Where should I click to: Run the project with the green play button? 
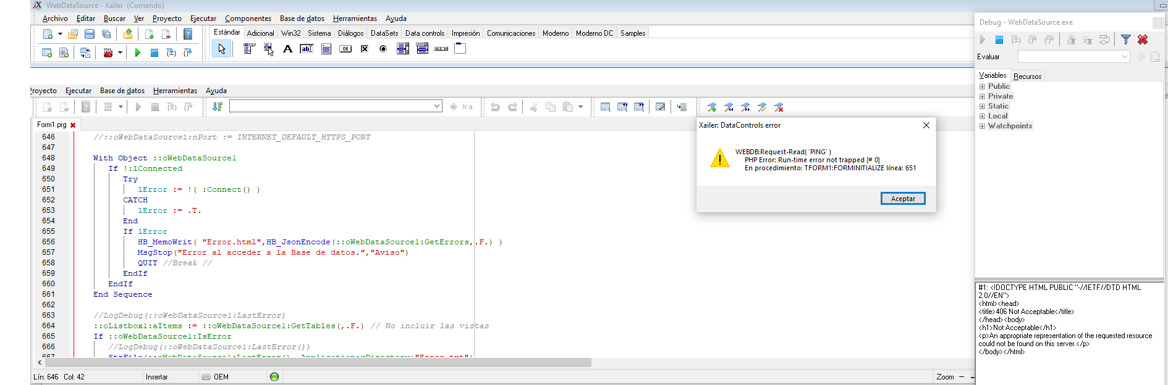pos(138,53)
